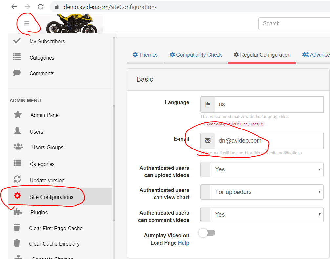
Task: Click the padlock site info icon
Action: [x=57, y=7]
